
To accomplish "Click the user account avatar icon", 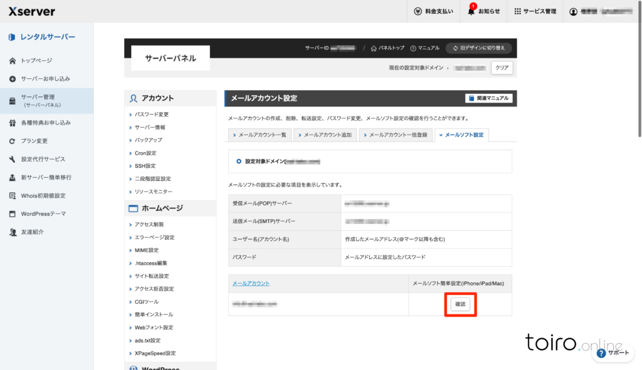I will tap(573, 11).
